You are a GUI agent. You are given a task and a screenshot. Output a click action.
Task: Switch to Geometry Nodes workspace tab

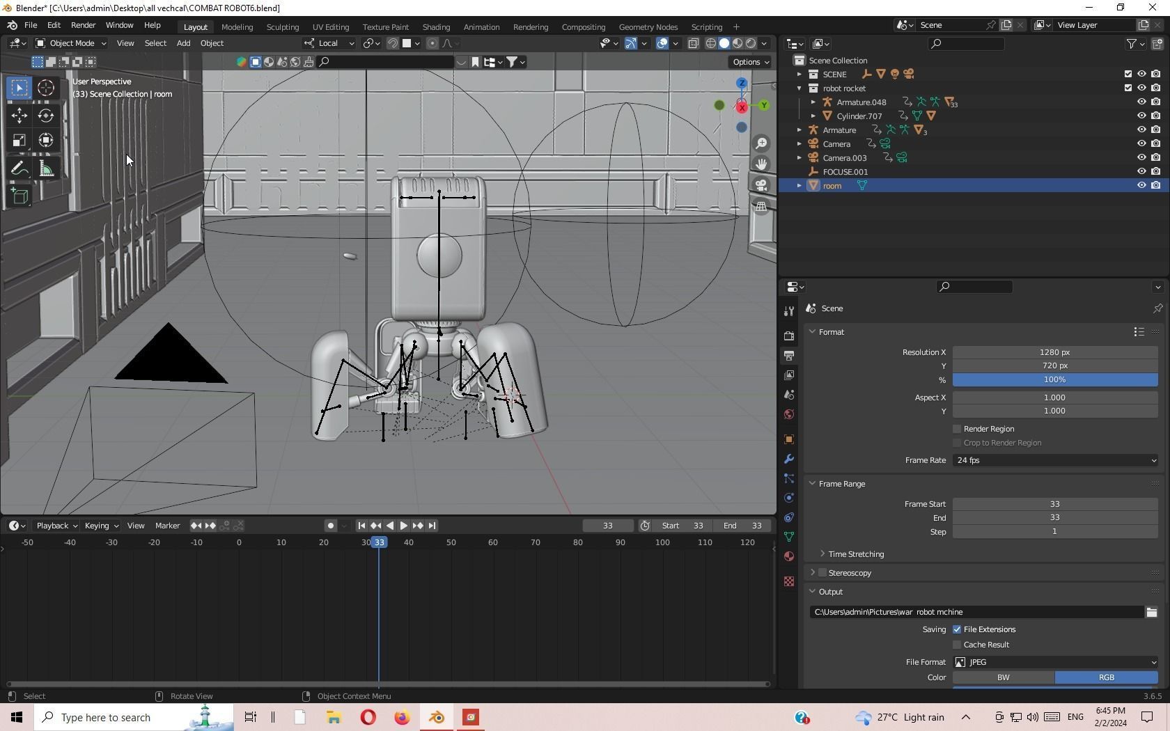[x=648, y=26]
